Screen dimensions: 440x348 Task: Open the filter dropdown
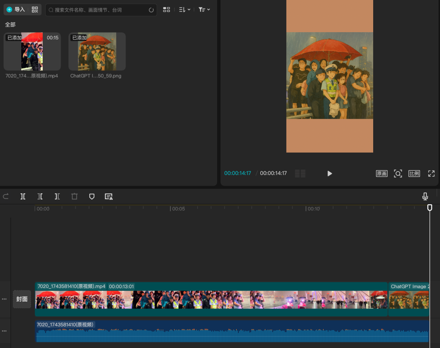[204, 9]
